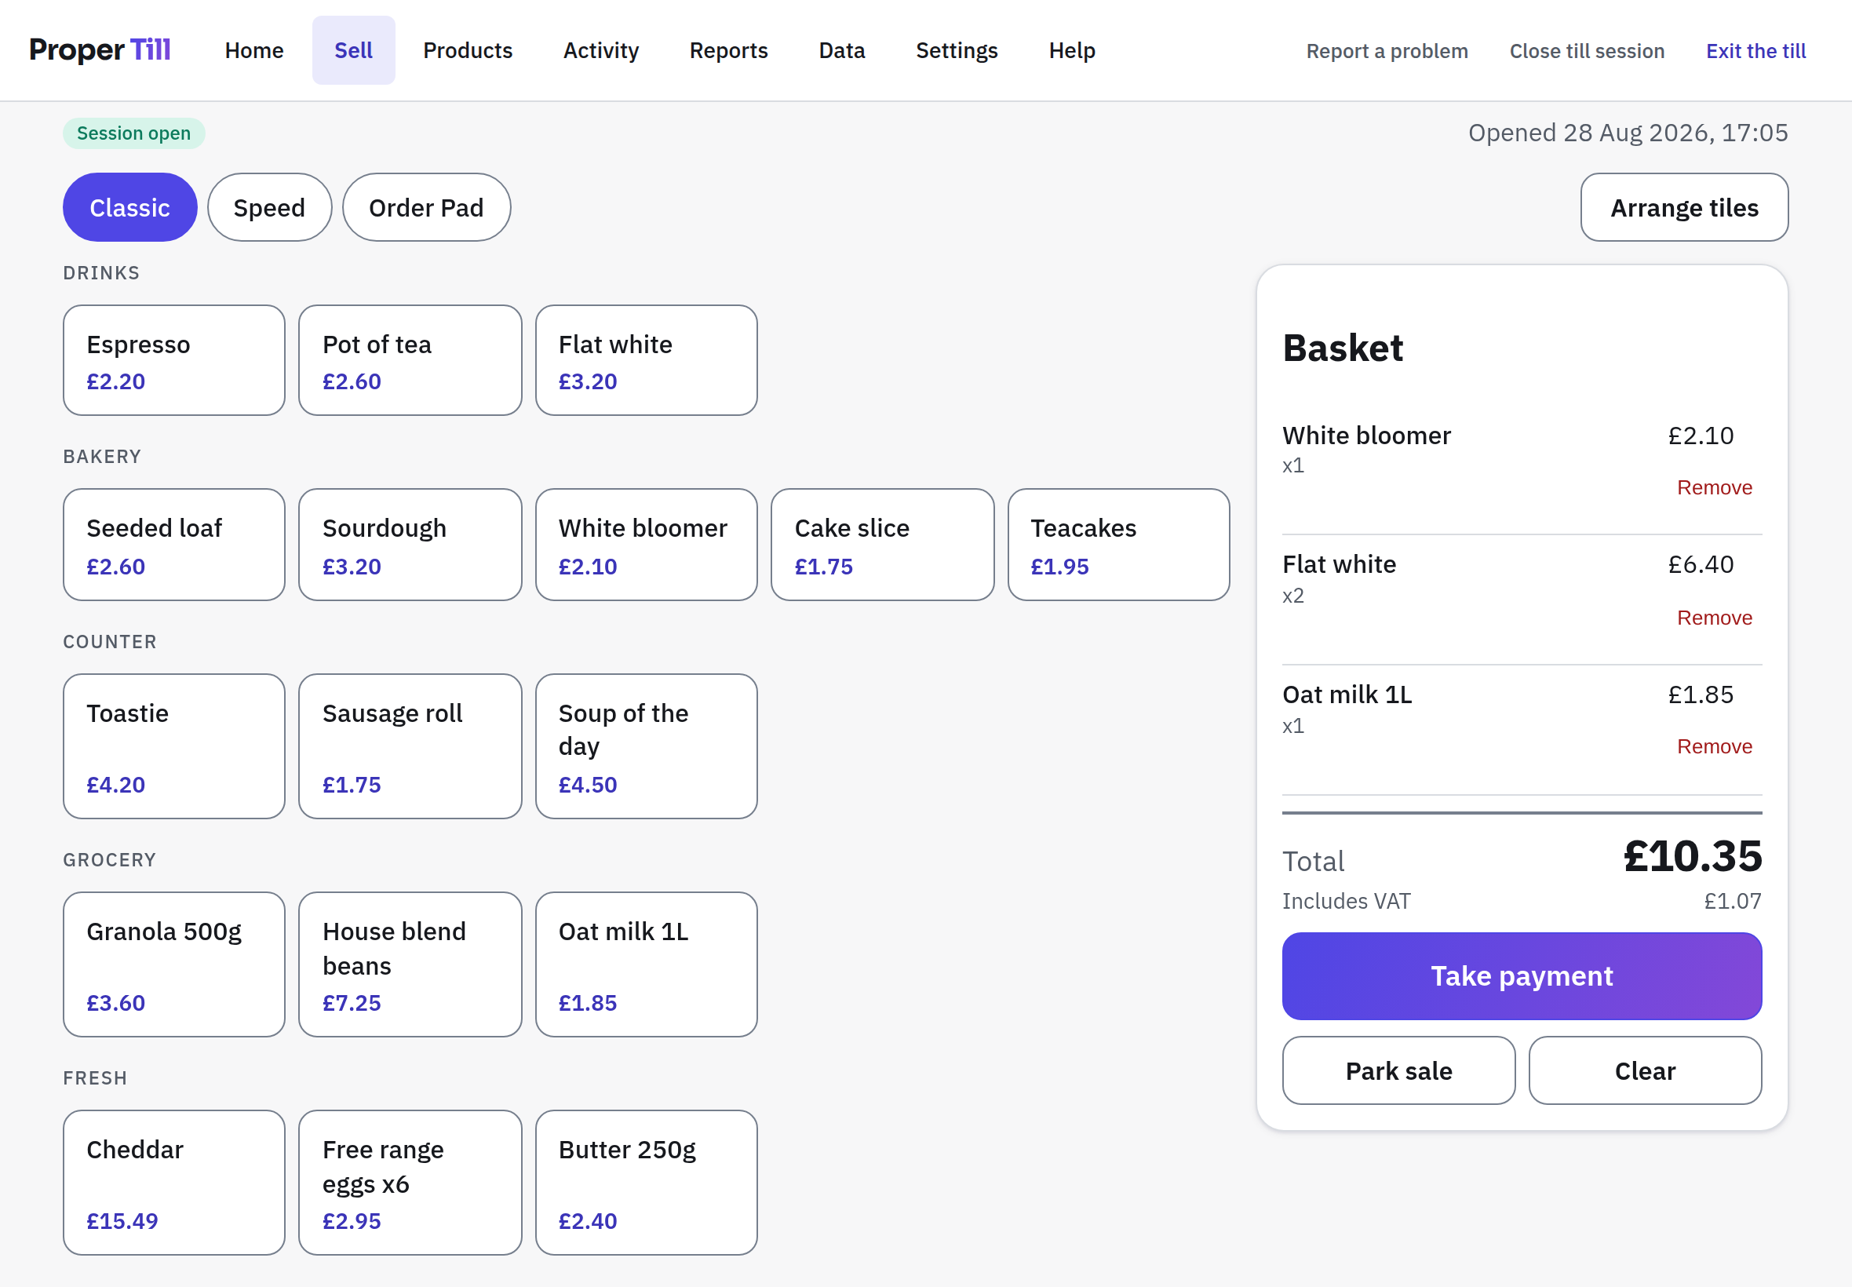The width and height of the screenshot is (1852, 1287).
Task: Open Settings in the top navigation
Action: click(957, 51)
